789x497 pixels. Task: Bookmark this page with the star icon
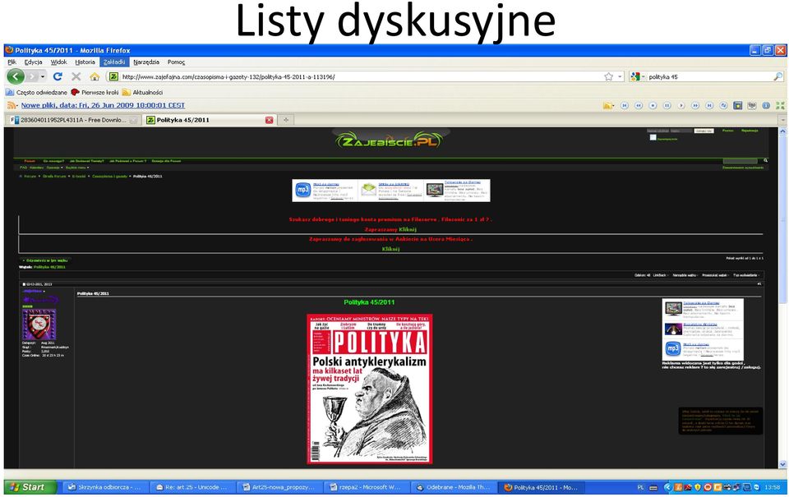608,76
